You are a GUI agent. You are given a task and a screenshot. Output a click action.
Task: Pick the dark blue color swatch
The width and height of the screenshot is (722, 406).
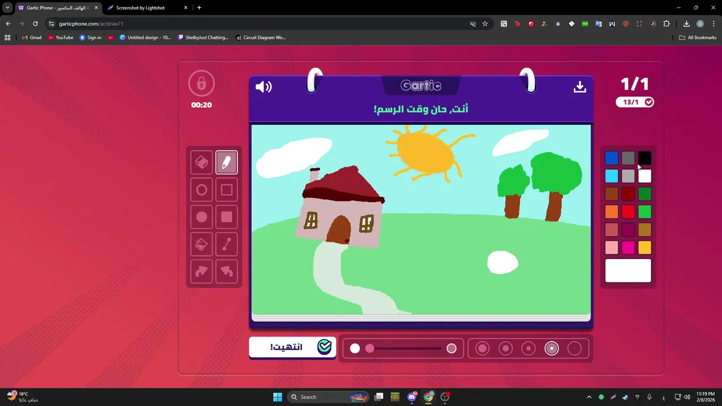click(x=611, y=158)
